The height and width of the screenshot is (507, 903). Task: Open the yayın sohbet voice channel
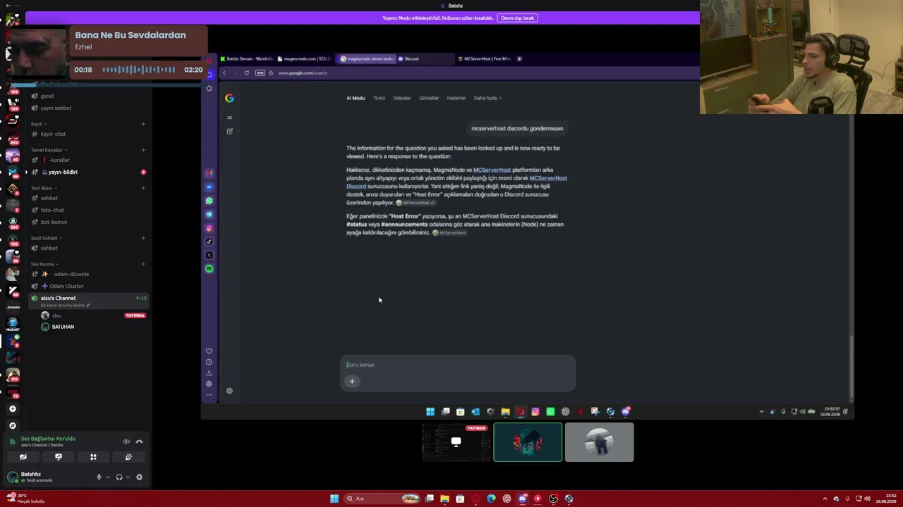tap(88, 108)
